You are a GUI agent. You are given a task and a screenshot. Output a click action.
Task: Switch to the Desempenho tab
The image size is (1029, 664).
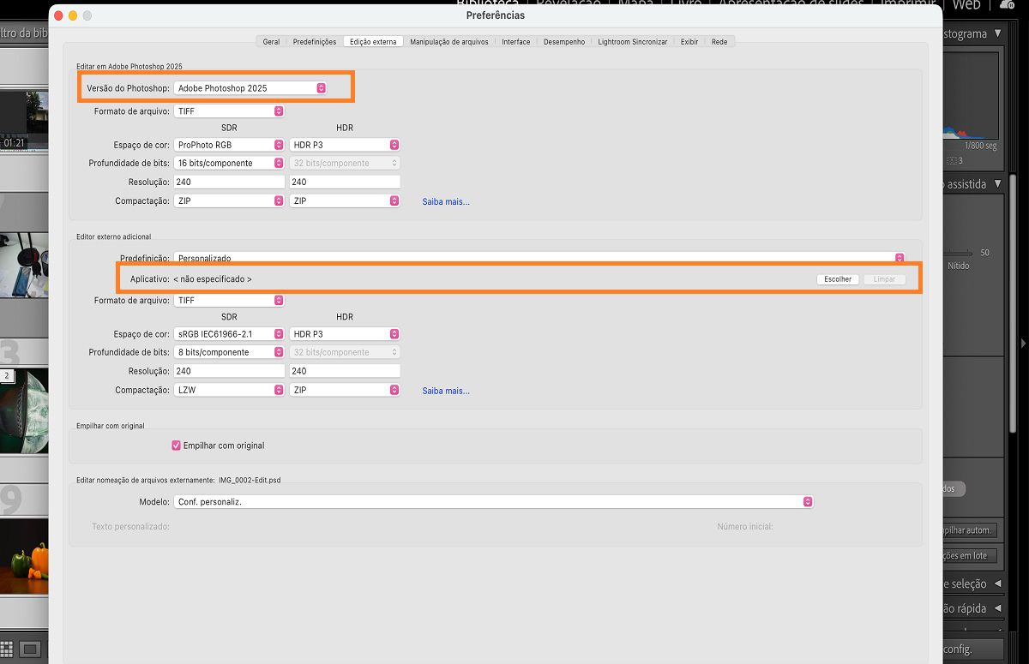pyautogui.click(x=564, y=41)
